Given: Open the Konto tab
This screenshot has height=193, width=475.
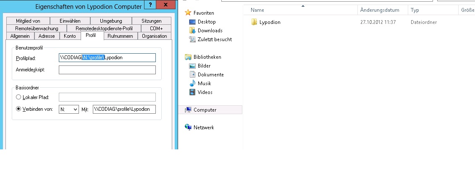Looking at the screenshot, I should (70, 36).
